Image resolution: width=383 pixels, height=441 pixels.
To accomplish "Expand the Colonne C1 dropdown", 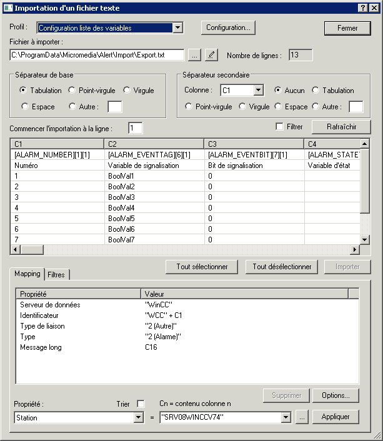I will click(258, 91).
